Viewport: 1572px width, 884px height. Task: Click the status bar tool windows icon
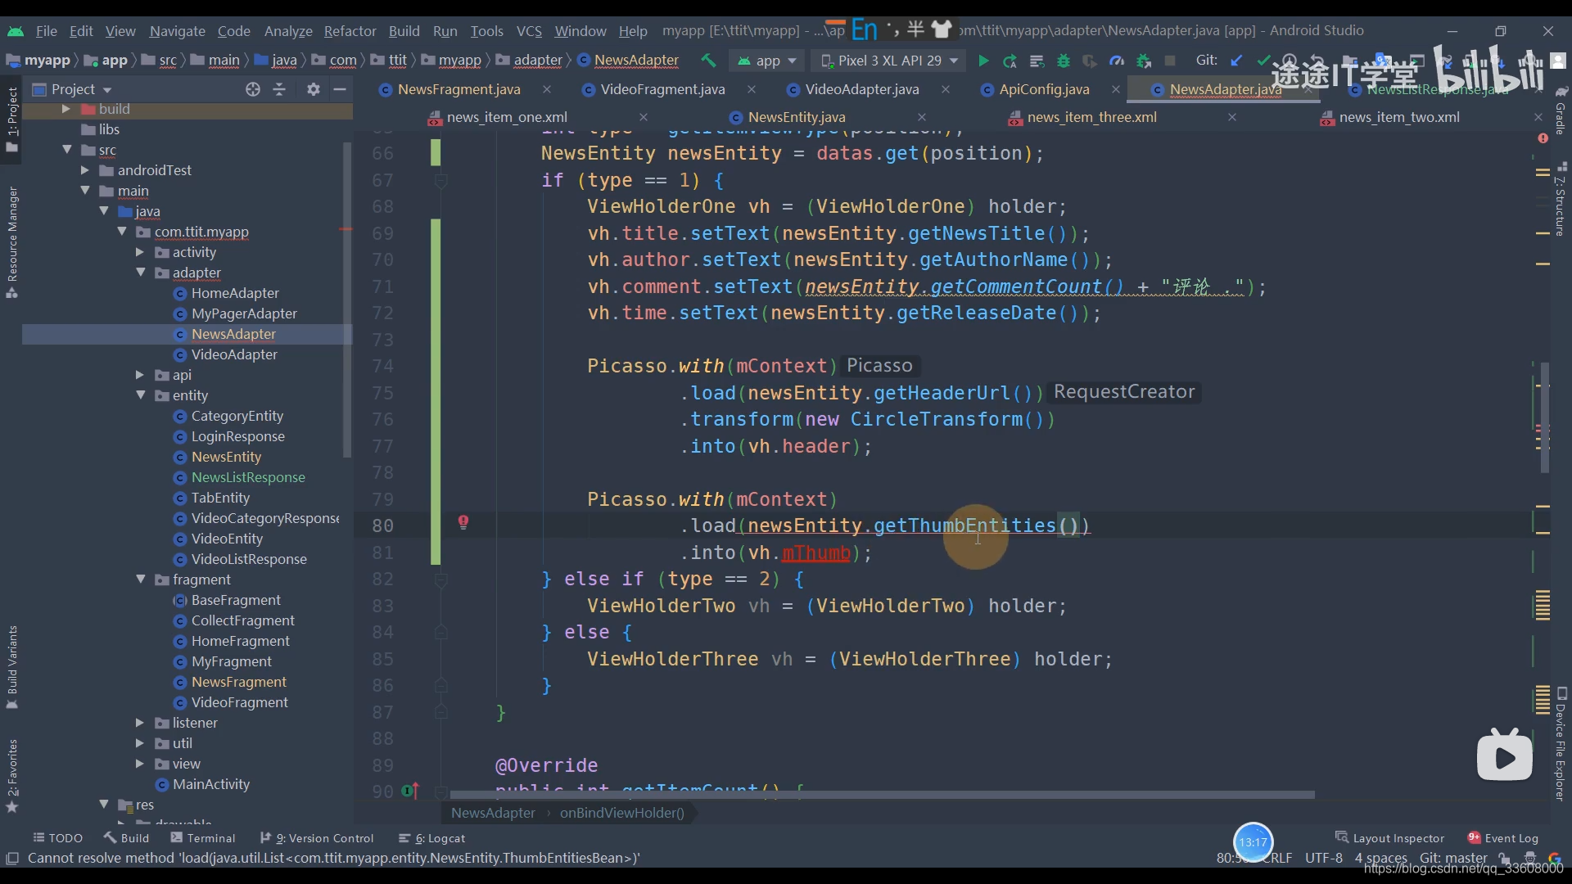(12, 858)
